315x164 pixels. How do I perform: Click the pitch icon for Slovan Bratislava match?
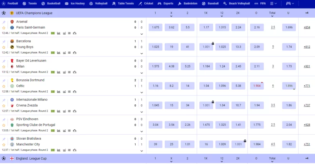pyautogui.click(x=53, y=150)
